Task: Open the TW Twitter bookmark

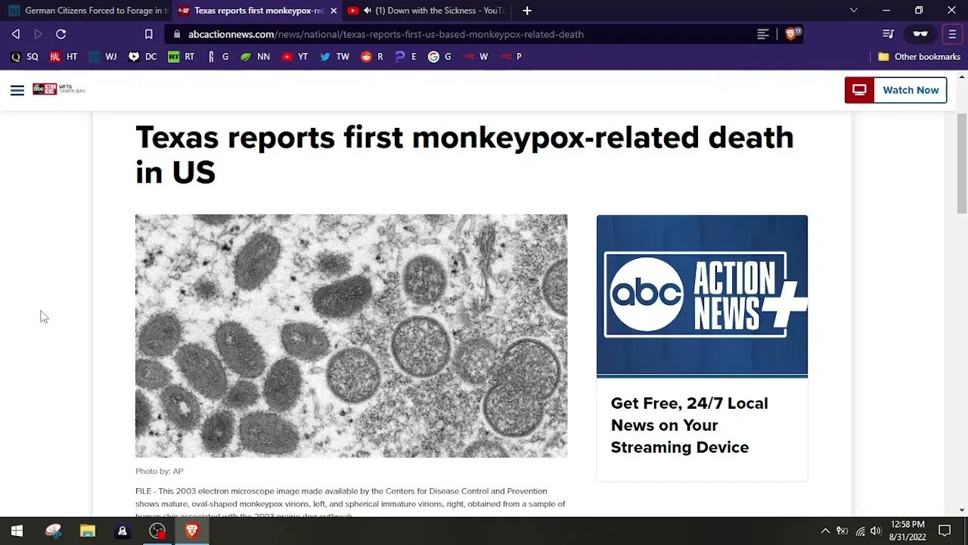Action: (334, 57)
